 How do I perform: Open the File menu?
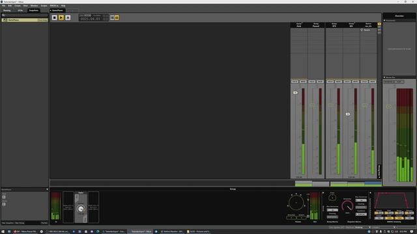tap(3, 6)
